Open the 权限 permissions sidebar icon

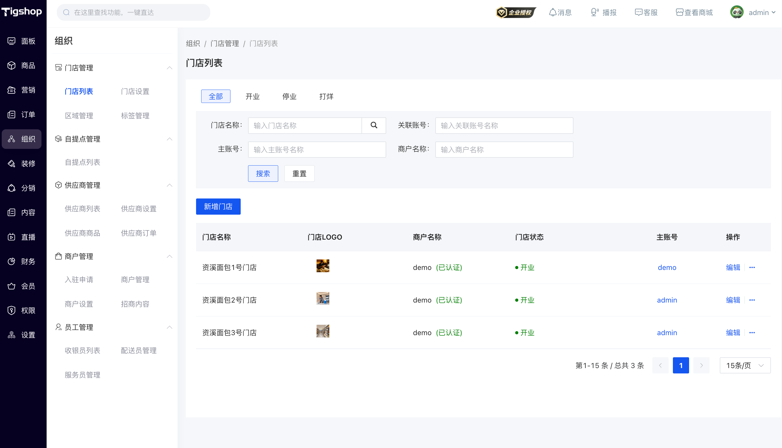click(12, 310)
